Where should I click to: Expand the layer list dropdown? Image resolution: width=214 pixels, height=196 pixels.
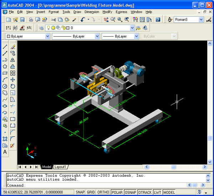tap(131, 27)
